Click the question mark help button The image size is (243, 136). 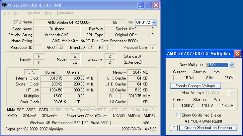pos(174,128)
